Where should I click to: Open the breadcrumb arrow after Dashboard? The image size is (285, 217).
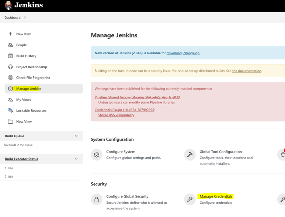tap(25, 17)
